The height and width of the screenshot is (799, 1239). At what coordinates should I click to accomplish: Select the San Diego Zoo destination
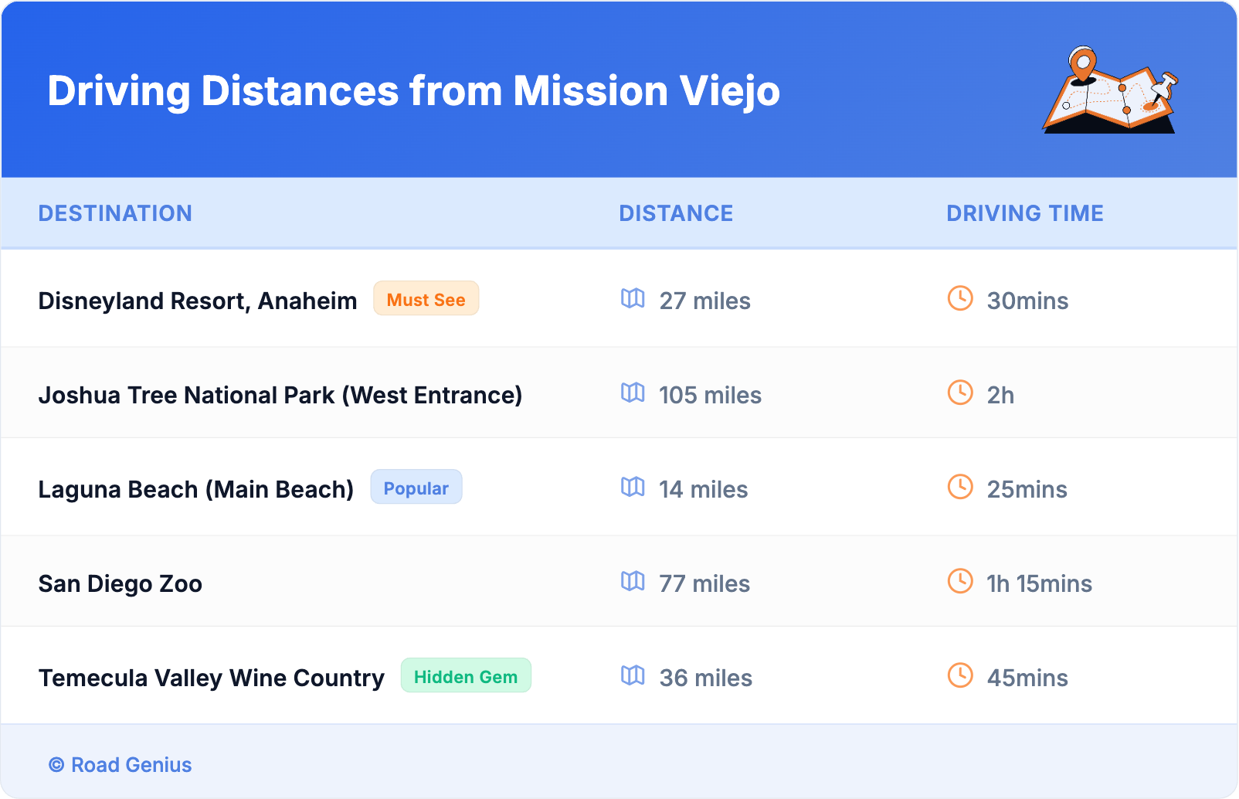121,583
